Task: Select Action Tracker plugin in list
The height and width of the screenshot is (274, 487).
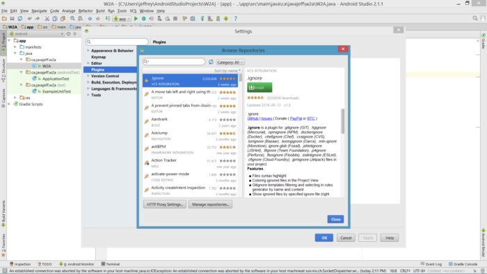Action: coord(191,163)
